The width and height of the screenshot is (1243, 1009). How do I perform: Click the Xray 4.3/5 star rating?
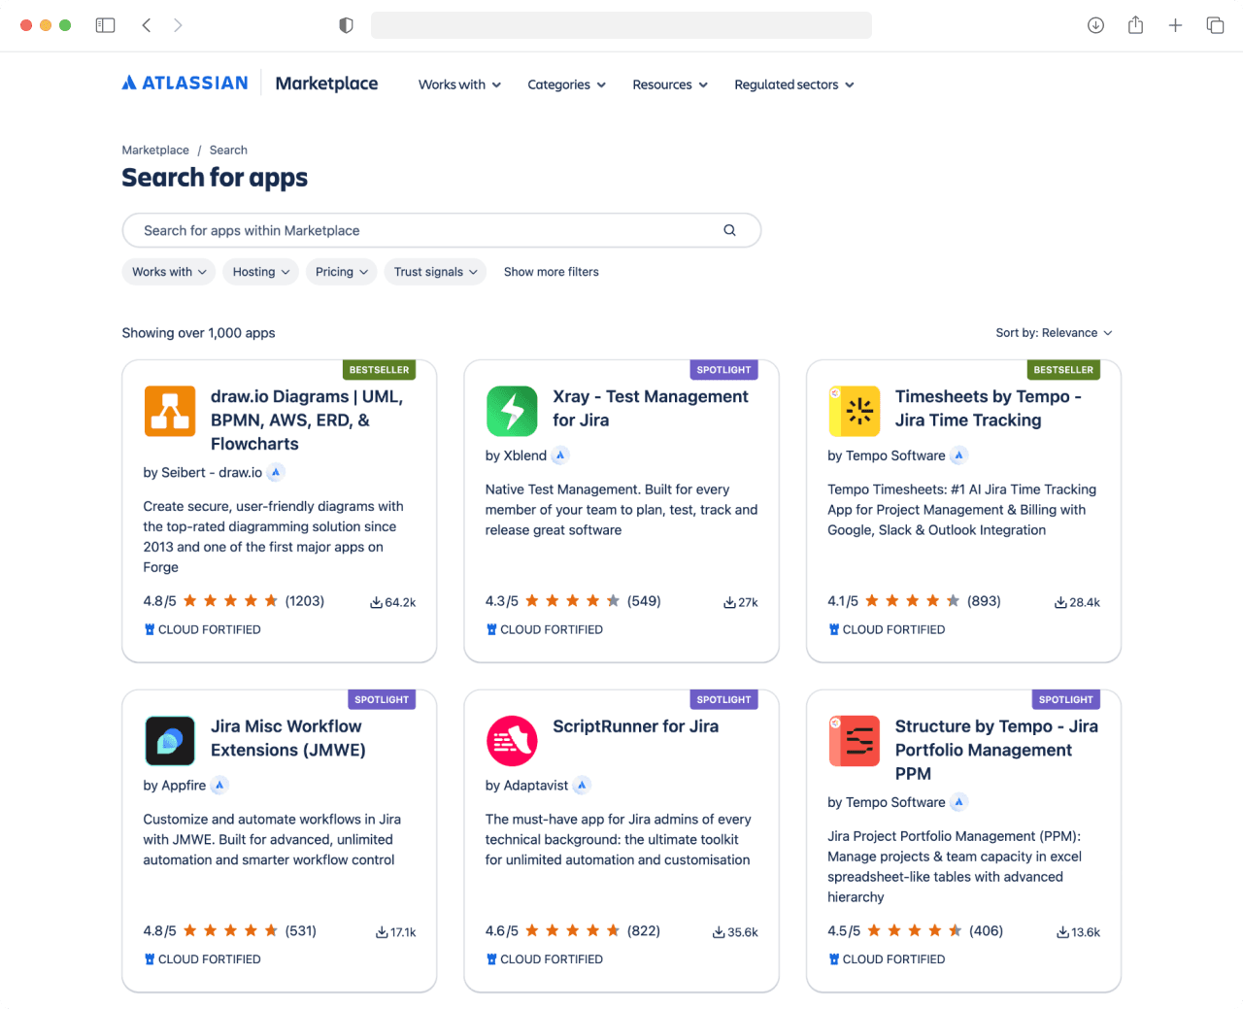(573, 601)
